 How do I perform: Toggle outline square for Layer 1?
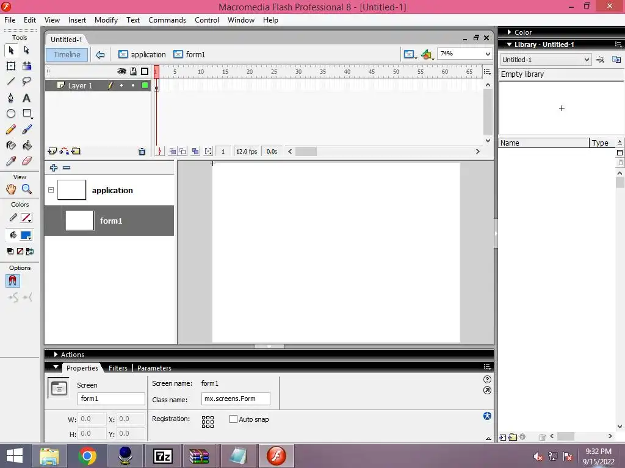pyautogui.click(x=145, y=85)
